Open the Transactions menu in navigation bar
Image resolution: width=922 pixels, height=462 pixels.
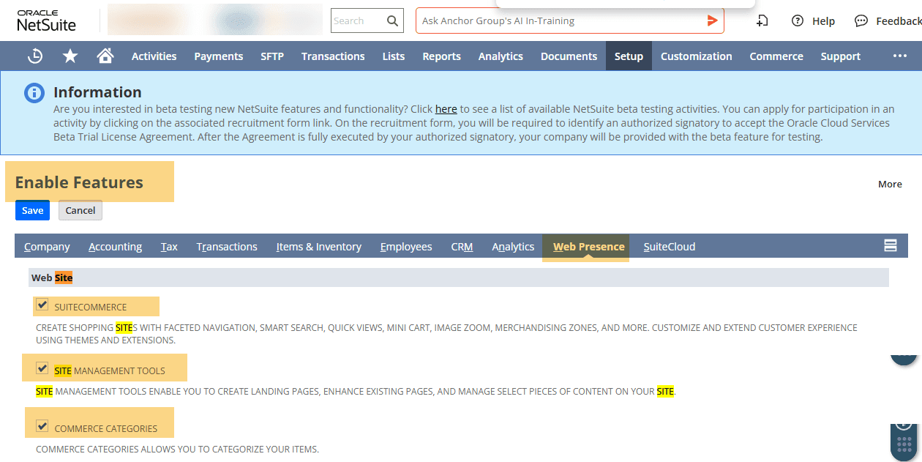333,56
